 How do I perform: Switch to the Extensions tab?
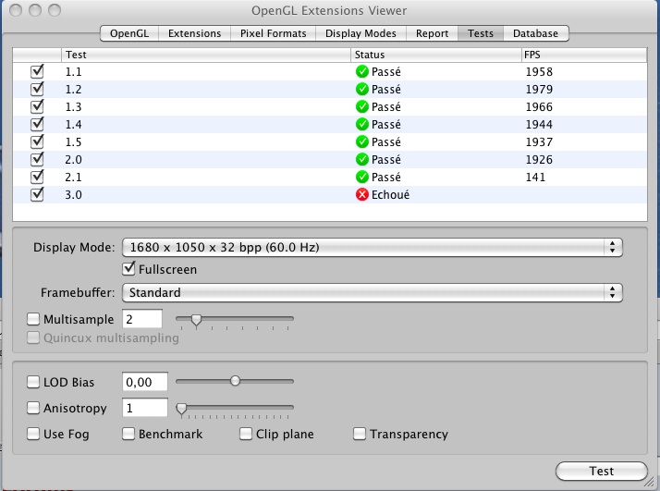pyautogui.click(x=194, y=33)
